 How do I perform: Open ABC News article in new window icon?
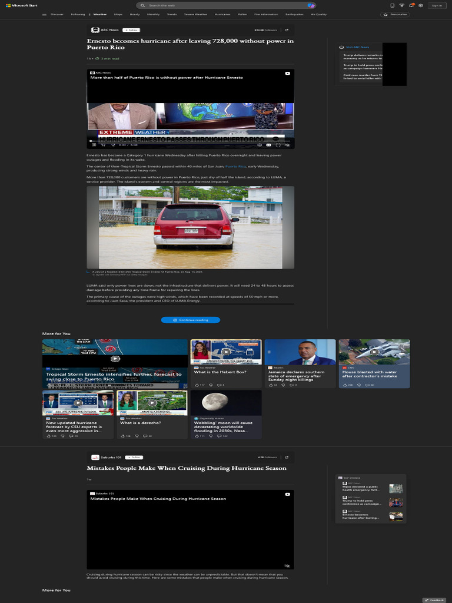(287, 30)
